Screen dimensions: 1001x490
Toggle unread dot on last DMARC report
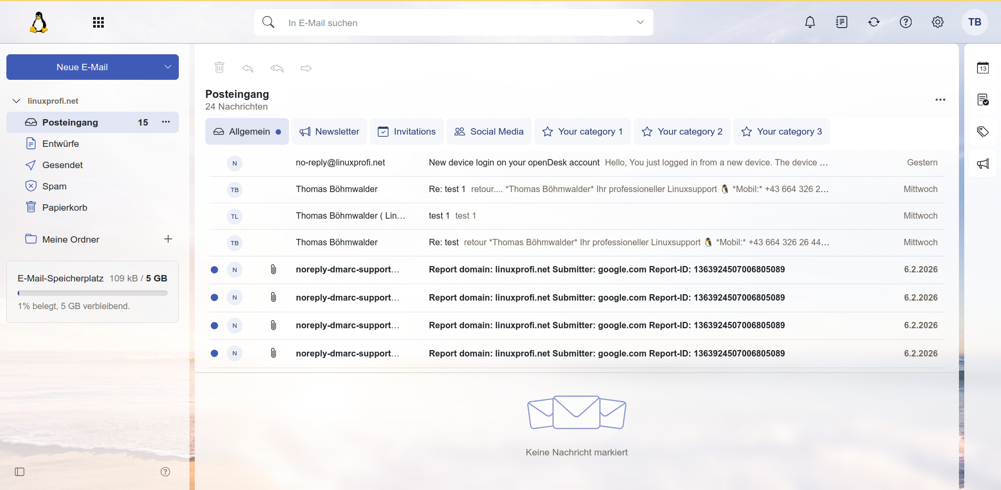tap(214, 353)
